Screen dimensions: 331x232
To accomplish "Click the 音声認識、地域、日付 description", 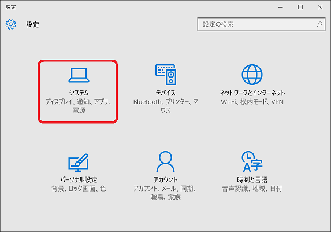I will click(x=252, y=189).
